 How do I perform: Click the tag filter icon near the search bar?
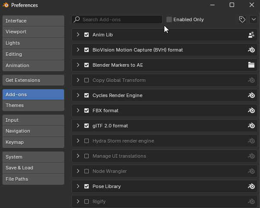tap(242, 19)
